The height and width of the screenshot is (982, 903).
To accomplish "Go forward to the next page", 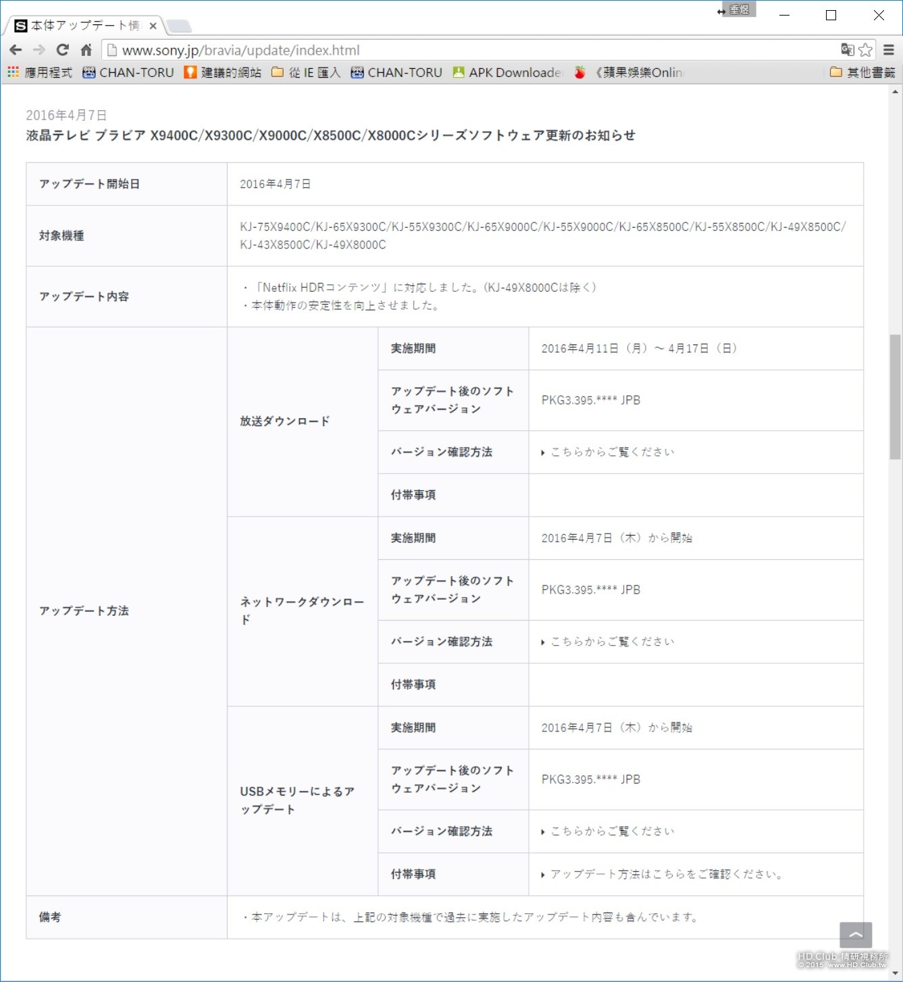I will (39, 50).
